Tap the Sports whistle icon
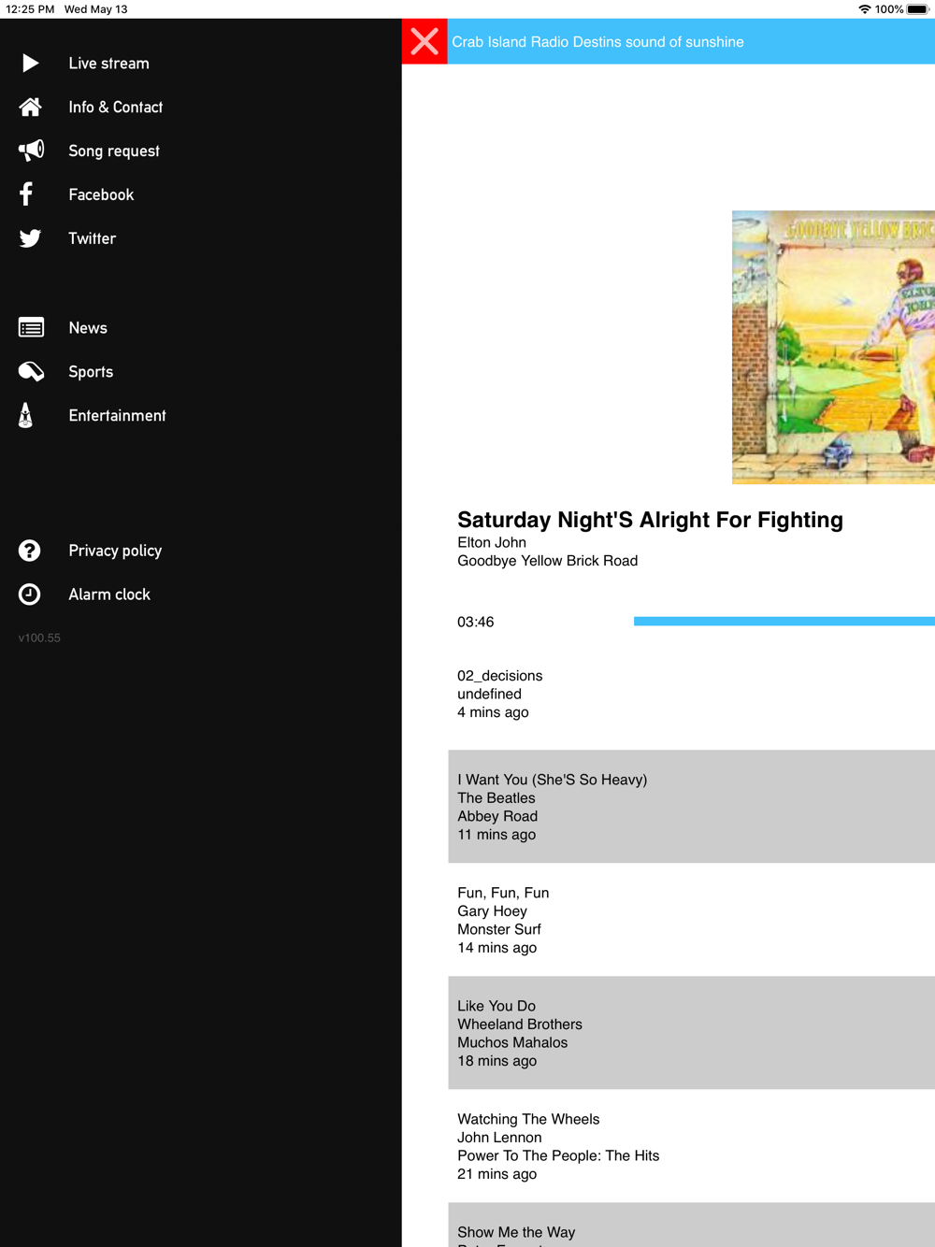This screenshot has height=1247, width=935. point(31,372)
